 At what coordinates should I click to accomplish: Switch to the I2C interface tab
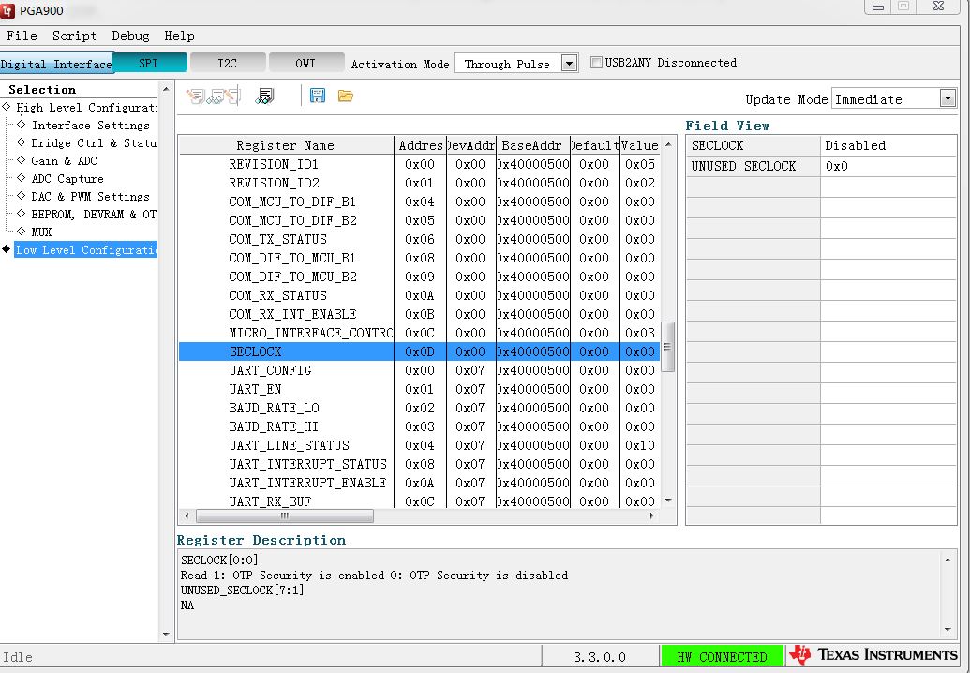coord(228,63)
